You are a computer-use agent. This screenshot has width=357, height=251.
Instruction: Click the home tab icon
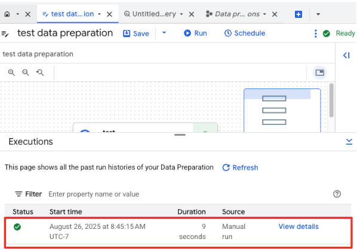7,14
